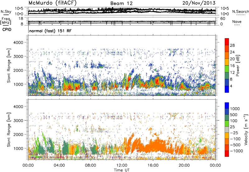Click the "CPID" label
The width and height of the screenshot is (249, 172).
(7, 29)
